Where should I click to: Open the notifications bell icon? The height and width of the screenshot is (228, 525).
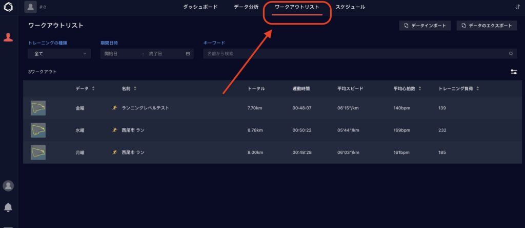8,207
